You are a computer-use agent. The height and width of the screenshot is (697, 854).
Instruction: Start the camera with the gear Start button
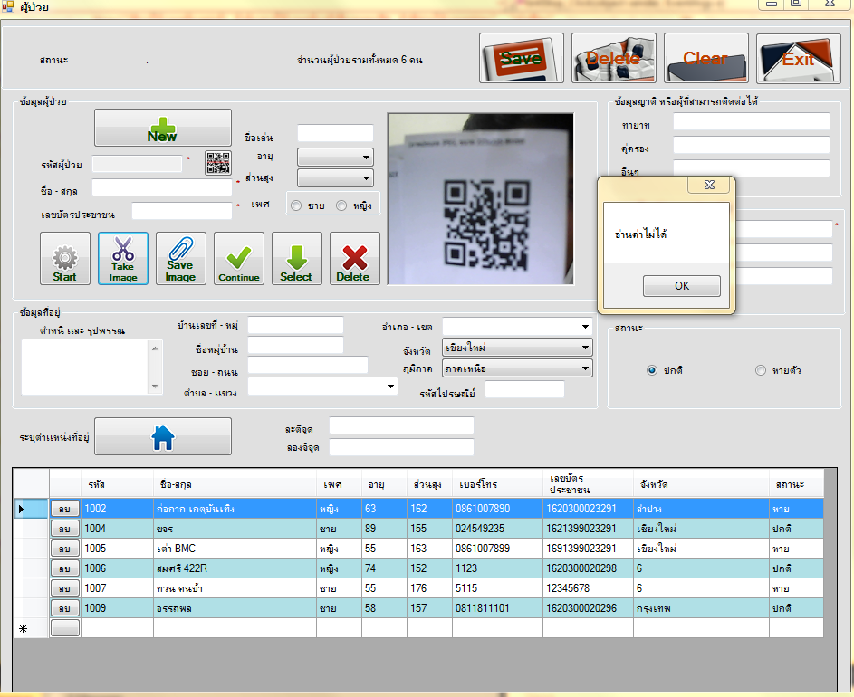65,258
